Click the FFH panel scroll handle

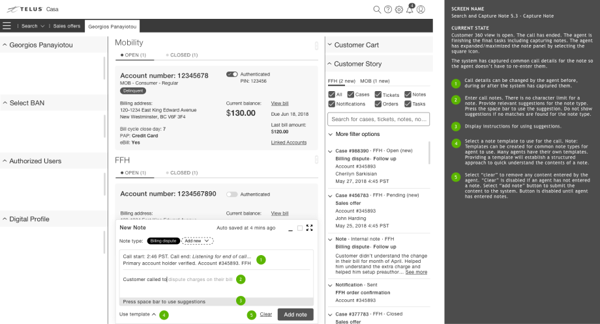click(316, 160)
